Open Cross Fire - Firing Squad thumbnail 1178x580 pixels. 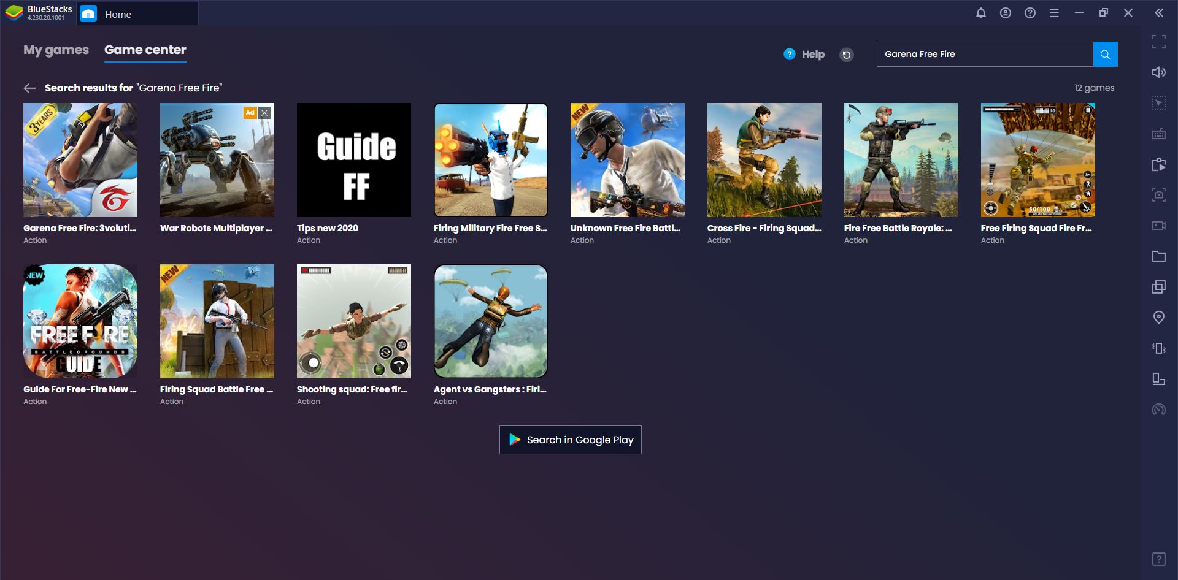click(764, 160)
